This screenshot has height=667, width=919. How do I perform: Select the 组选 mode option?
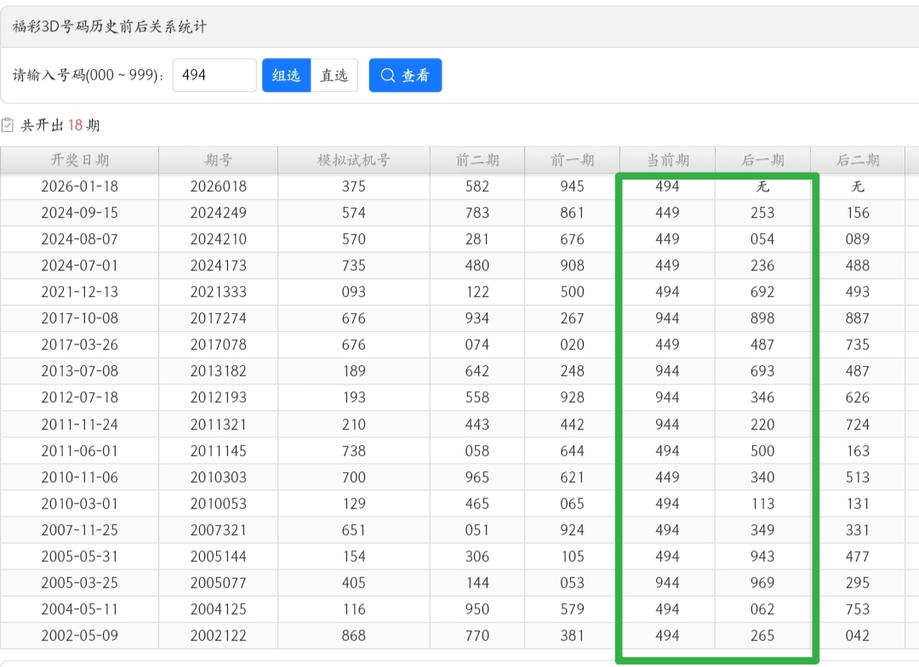click(286, 76)
